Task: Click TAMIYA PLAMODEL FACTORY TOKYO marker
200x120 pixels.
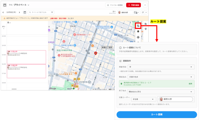Action: [x=112, y=27]
